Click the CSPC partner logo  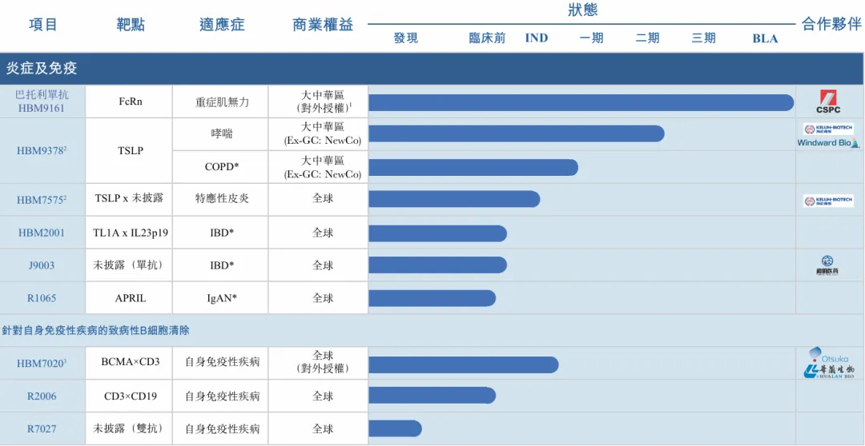click(x=828, y=102)
